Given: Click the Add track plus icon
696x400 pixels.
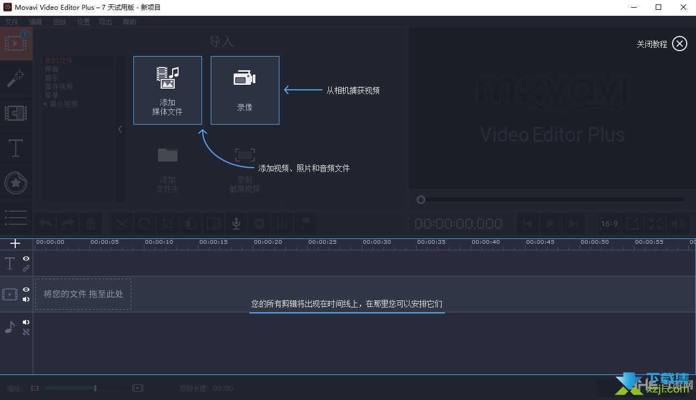Looking at the screenshot, I should click(x=15, y=243).
